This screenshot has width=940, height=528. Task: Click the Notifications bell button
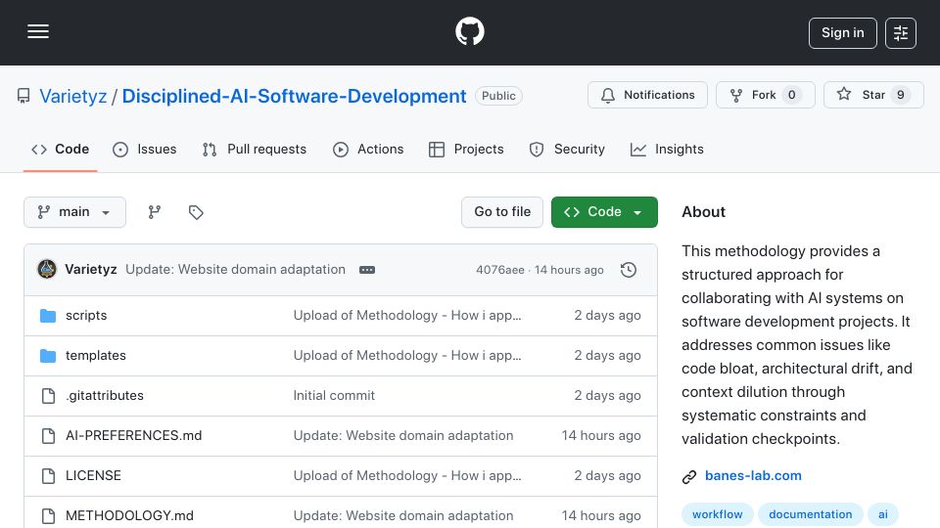(647, 95)
